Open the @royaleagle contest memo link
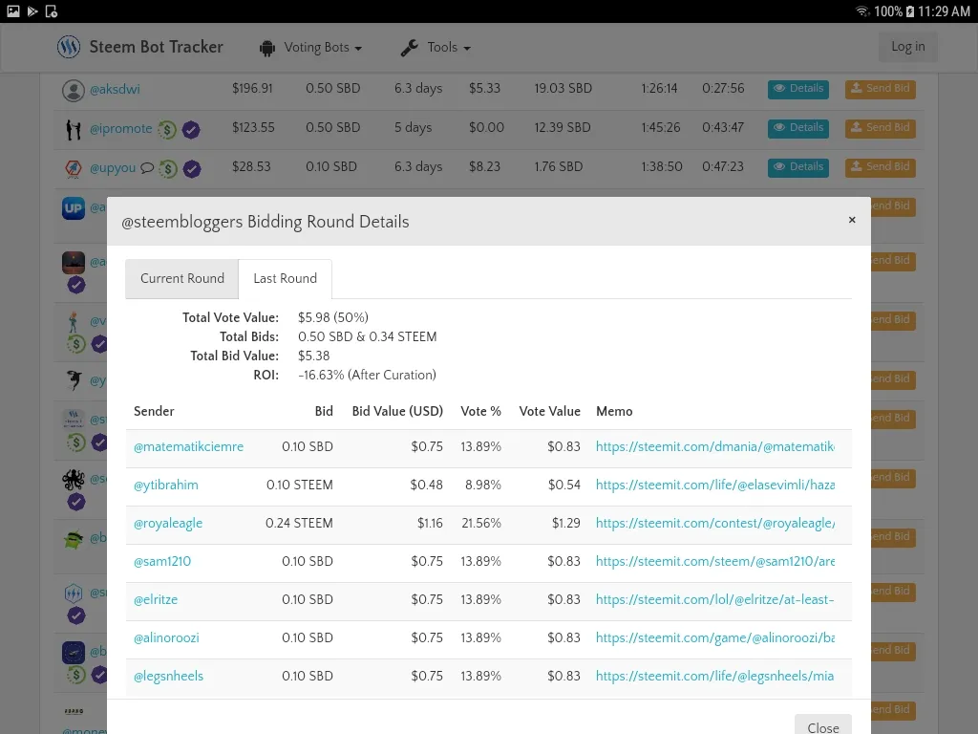The height and width of the screenshot is (734, 978). tap(715, 523)
